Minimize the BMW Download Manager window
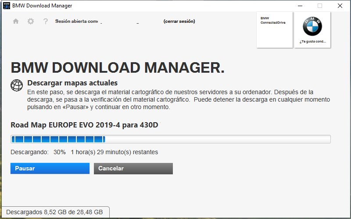This screenshot has height=219, width=351. [x=300, y=6]
